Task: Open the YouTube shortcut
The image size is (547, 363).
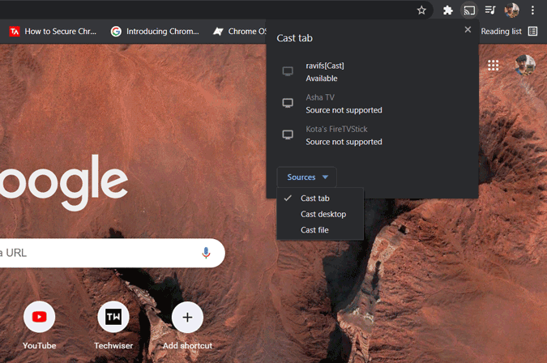Action: 39,318
